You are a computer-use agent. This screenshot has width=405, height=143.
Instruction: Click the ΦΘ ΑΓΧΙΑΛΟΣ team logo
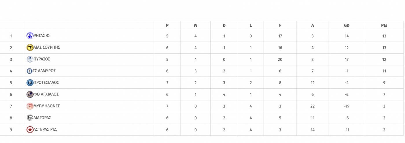(30, 94)
